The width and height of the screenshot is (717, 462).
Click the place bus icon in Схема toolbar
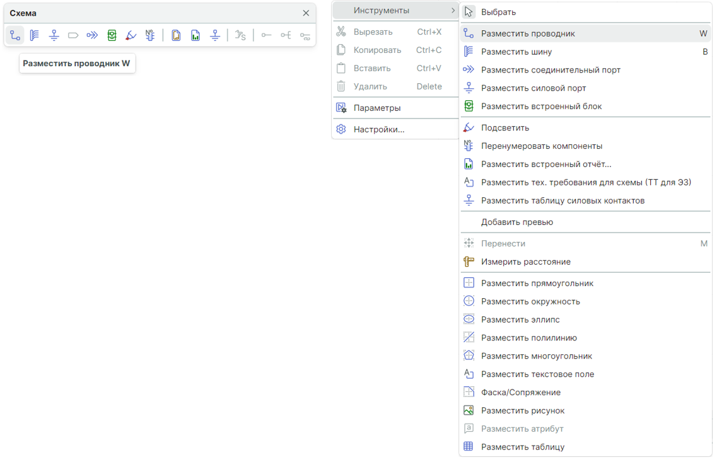(35, 35)
